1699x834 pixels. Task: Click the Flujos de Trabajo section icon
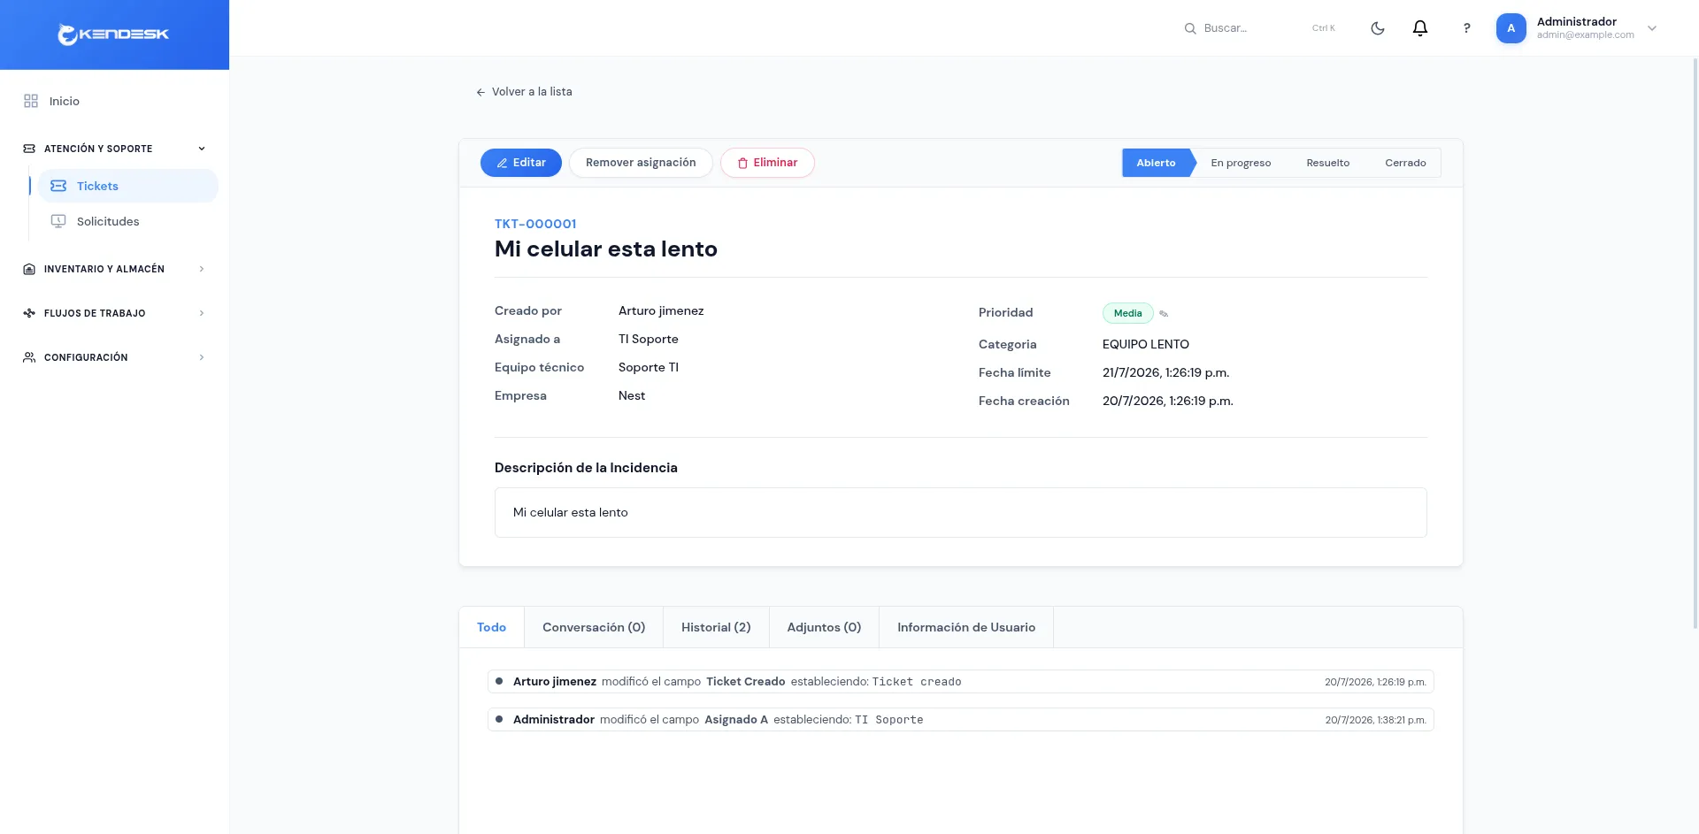tap(29, 313)
